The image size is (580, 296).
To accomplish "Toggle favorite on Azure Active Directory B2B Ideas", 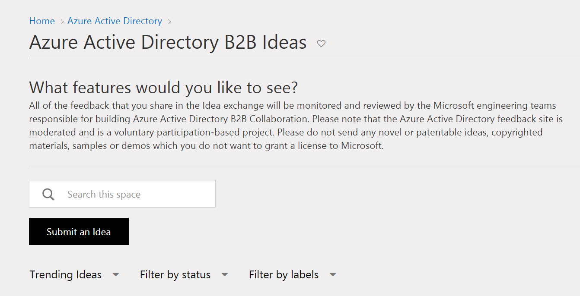I will pyautogui.click(x=321, y=43).
